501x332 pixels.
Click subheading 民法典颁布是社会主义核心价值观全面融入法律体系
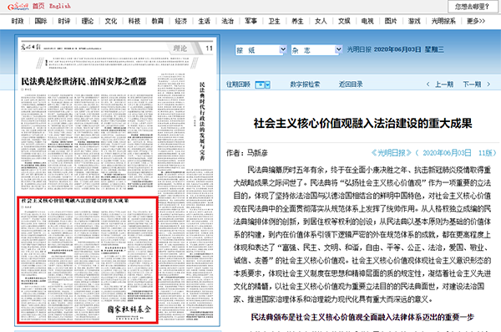[362, 317]
